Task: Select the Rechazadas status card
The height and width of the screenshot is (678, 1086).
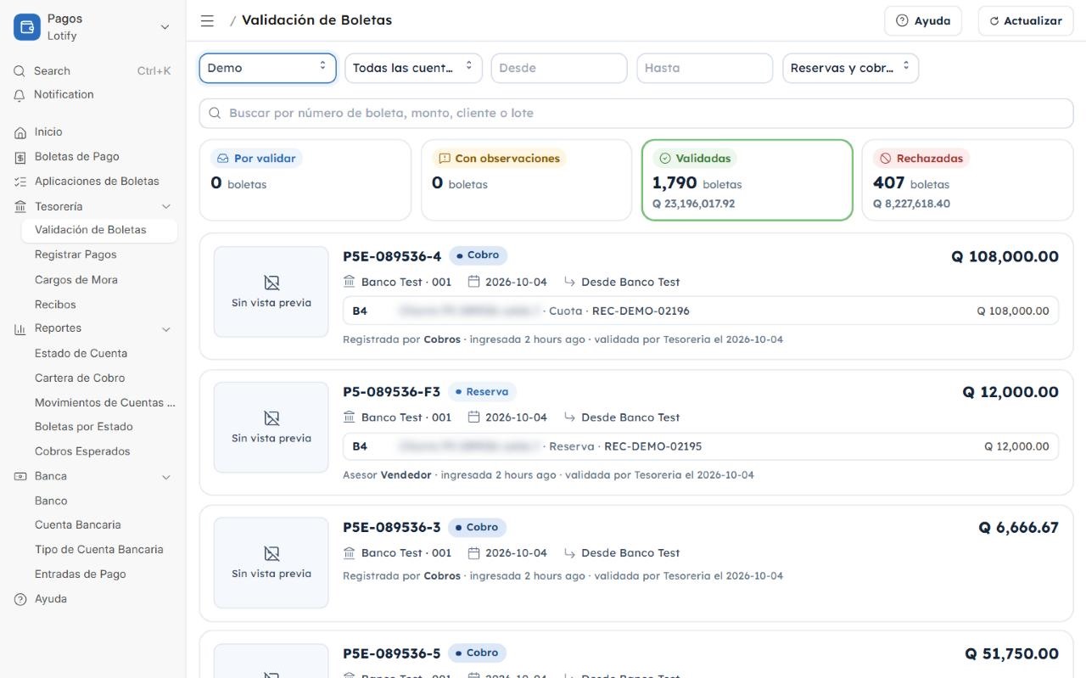Action: point(967,180)
